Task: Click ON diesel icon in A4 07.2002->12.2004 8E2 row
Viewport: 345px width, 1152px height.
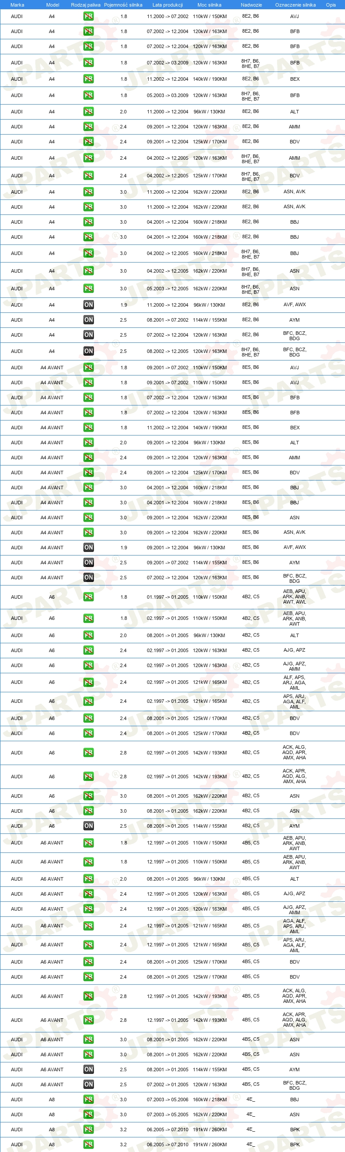Action: click(89, 335)
